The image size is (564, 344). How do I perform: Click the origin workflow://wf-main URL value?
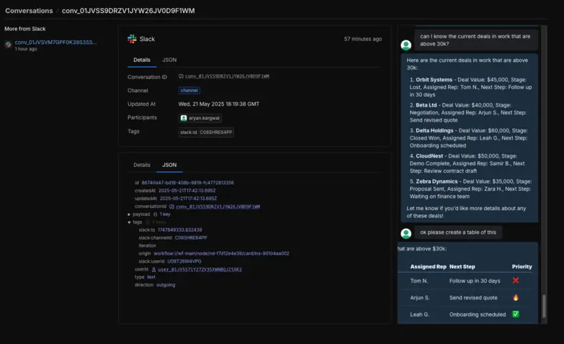tap(222, 253)
